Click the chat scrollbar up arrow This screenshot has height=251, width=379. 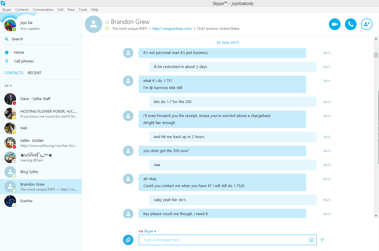pyautogui.click(x=376, y=39)
